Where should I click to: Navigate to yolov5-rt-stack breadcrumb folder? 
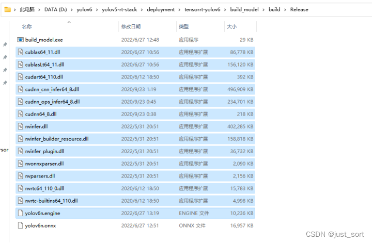119,9
